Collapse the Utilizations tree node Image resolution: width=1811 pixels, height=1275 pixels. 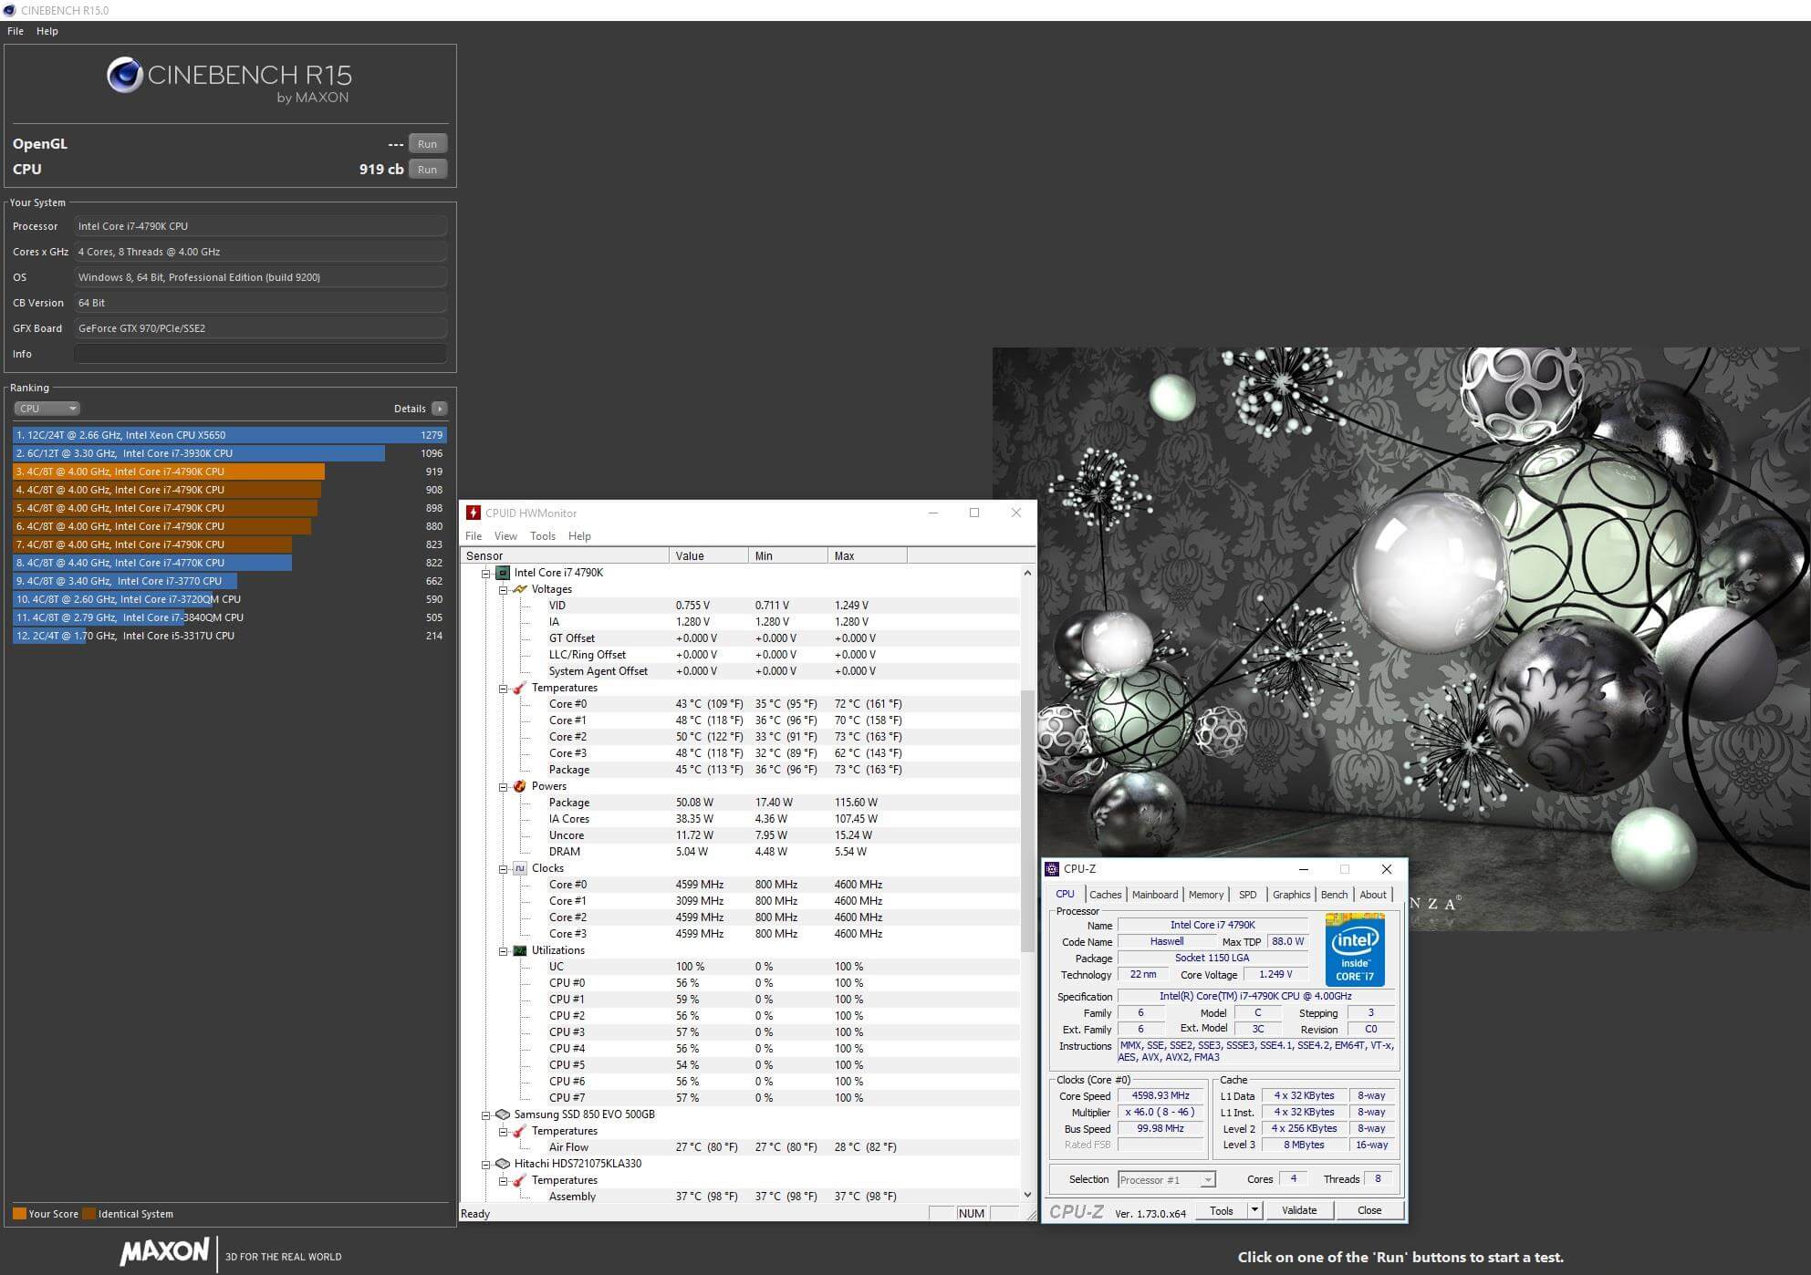point(503,950)
